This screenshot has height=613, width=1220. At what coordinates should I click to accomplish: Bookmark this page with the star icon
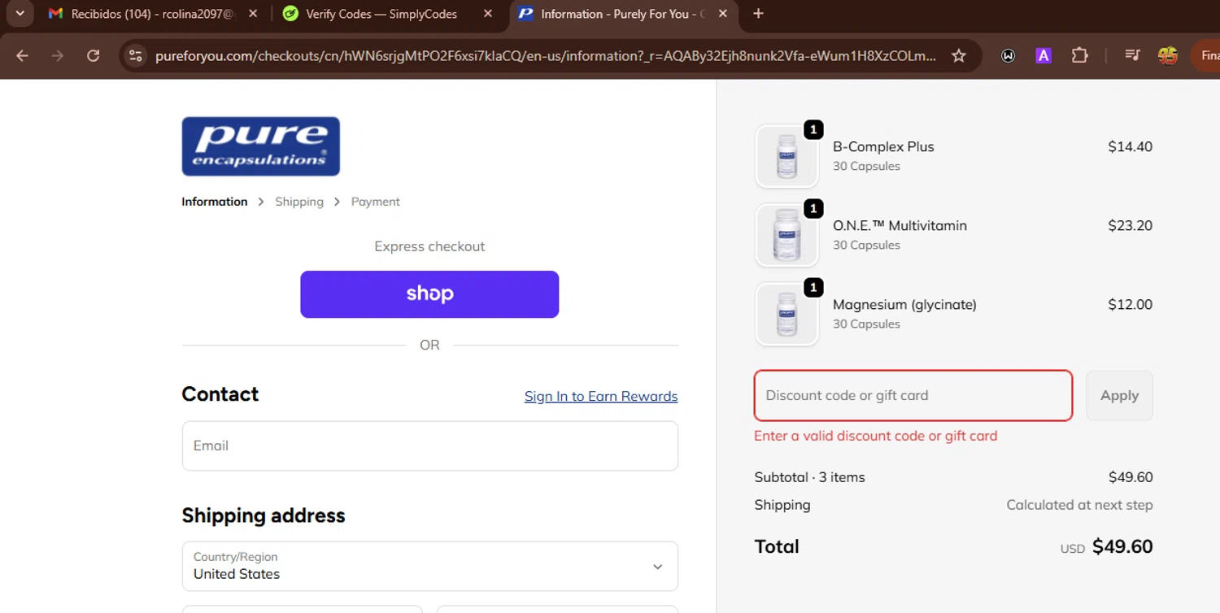958,55
